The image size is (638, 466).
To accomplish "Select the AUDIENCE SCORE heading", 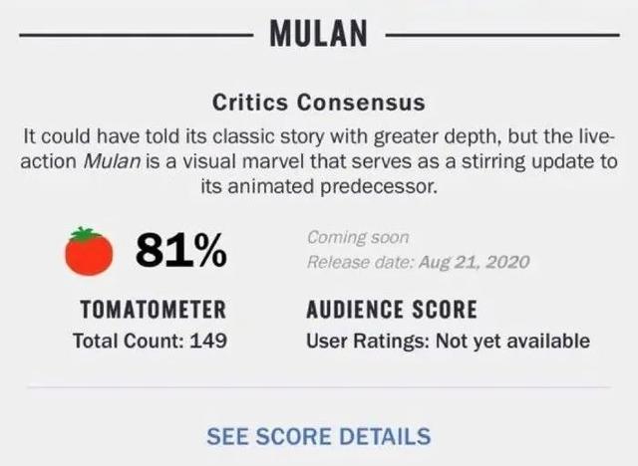I will point(392,310).
